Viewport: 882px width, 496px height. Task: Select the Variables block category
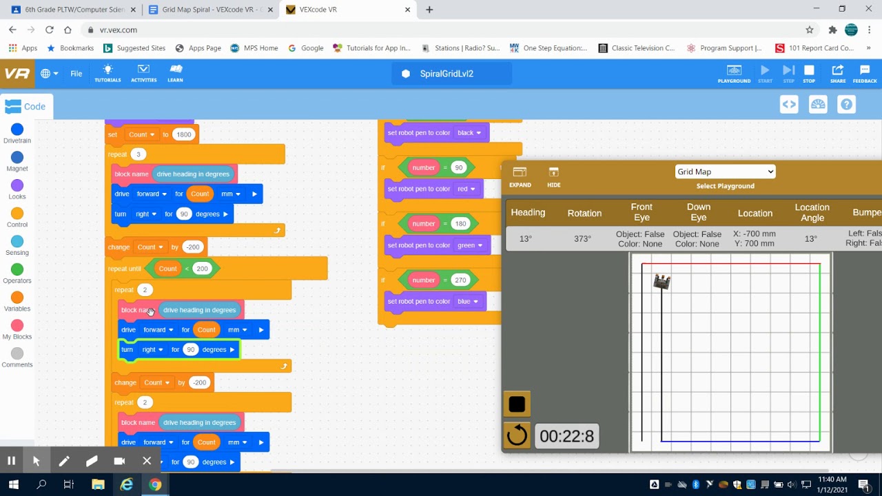point(17,302)
